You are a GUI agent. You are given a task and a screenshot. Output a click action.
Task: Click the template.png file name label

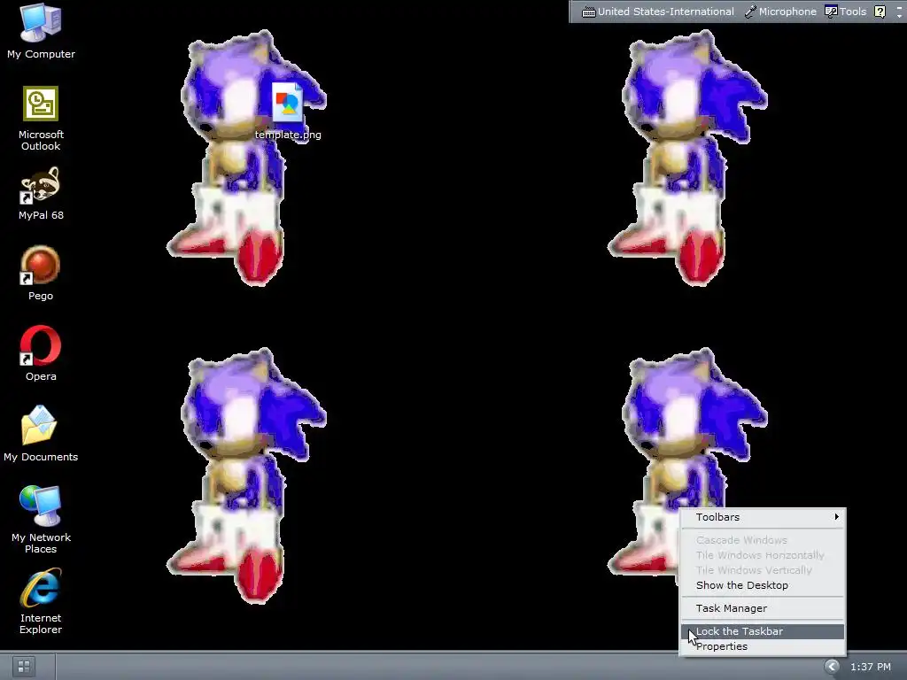[288, 135]
